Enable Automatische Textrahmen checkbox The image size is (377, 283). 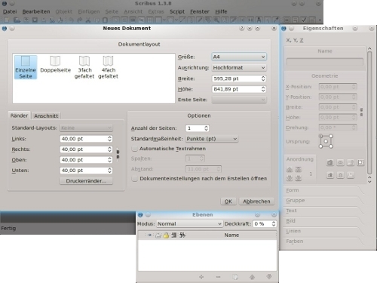pos(135,149)
